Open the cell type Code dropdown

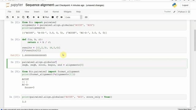tap(73, 17)
